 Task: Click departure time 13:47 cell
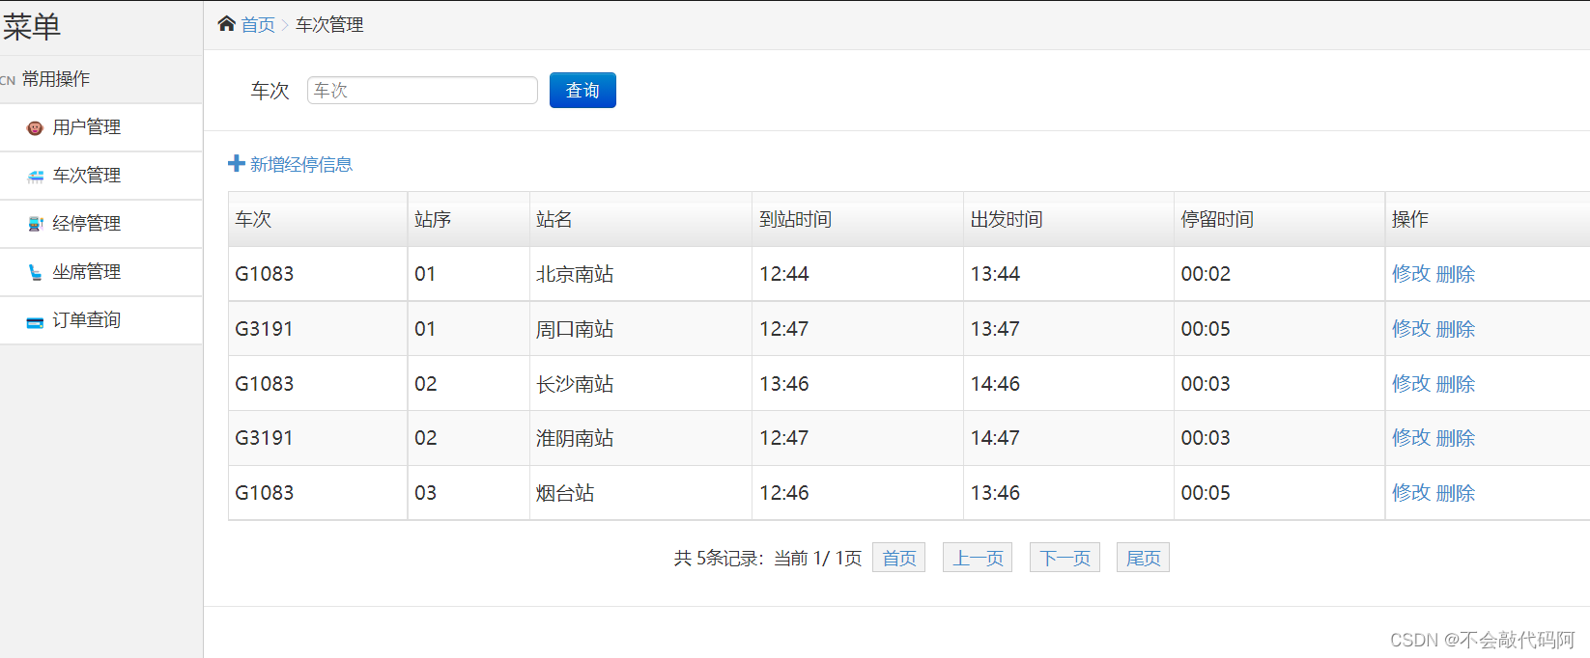(1068, 329)
